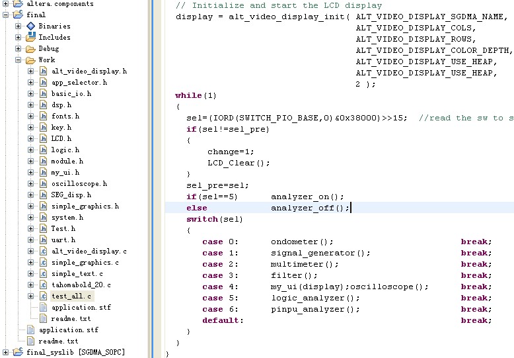The width and height of the screenshot is (514, 358).
Task: Click multimeter(); in case 2
Action: click(x=305, y=264)
